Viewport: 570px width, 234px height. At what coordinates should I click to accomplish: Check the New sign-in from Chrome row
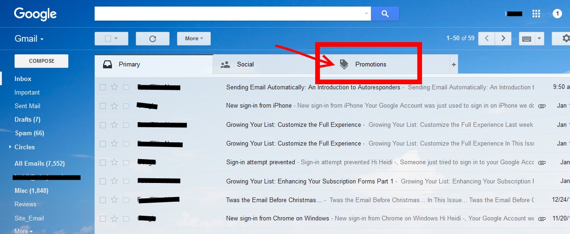(x=103, y=219)
